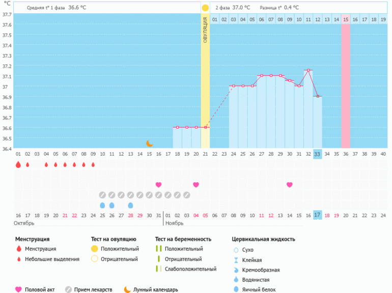Click the medication icon on cycle day 10
The image size is (392, 293).
(102, 195)
